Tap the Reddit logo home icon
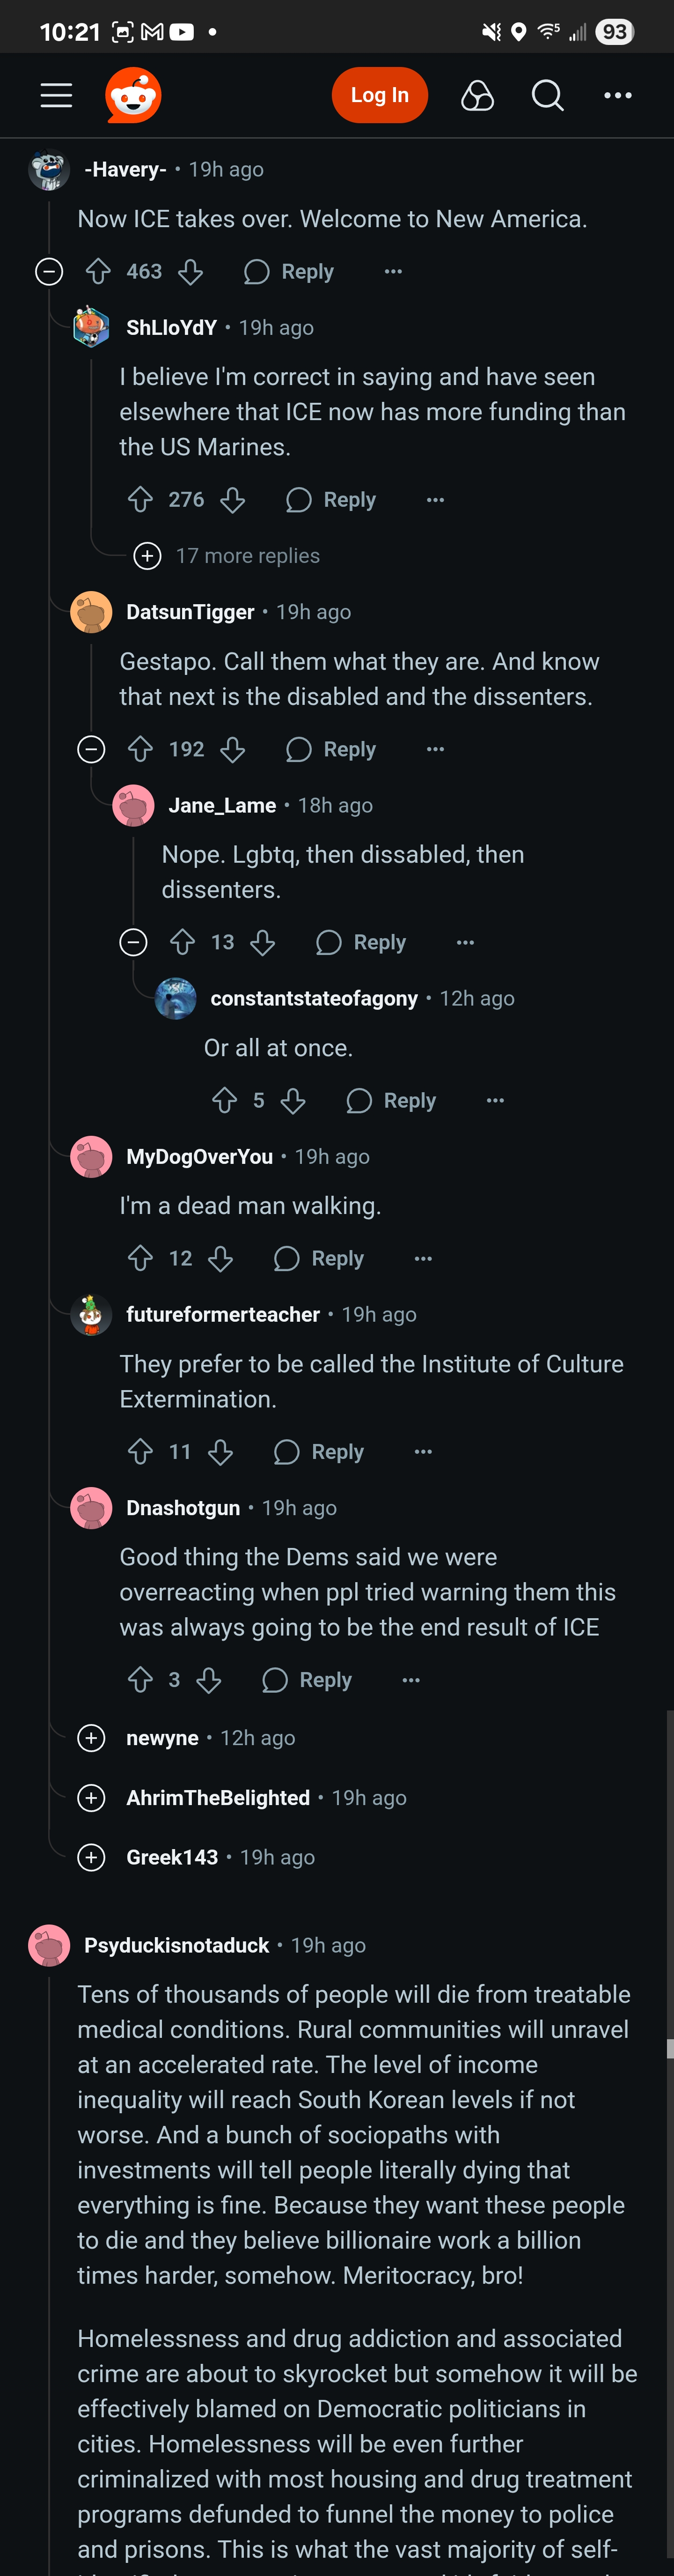The height and width of the screenshot is (2576, 674). click(x=133, y=95)
